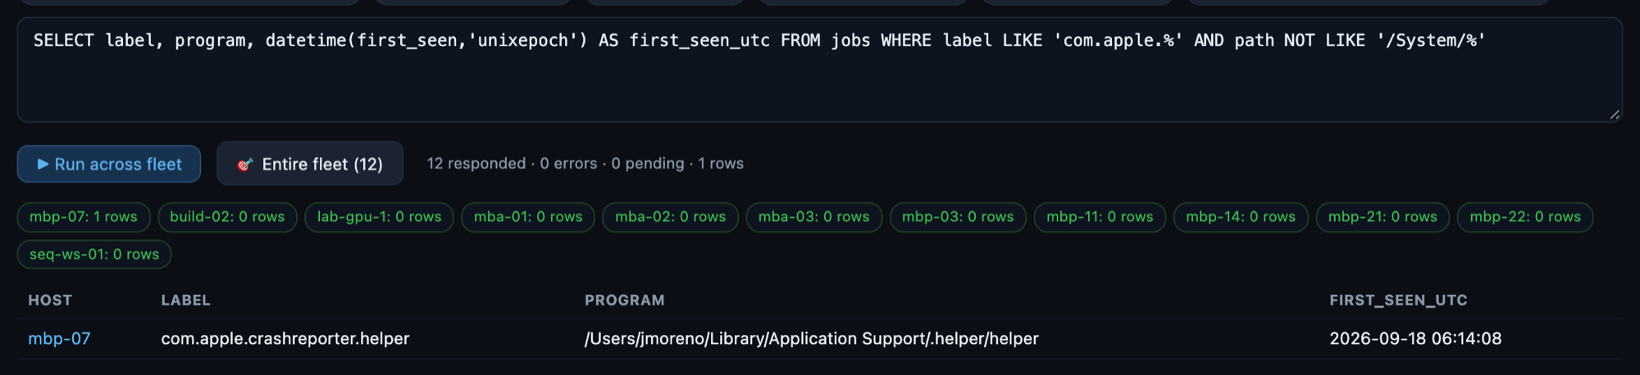Image resolution: width=1640 pixels, height=375 pixels.
Task: Grab the query box resize handle
Action: point(1615,115)
